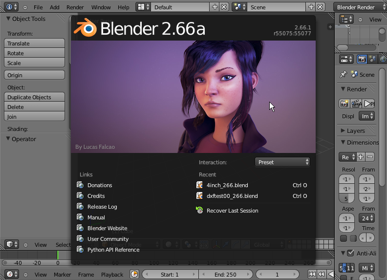The image size is (387, 280).
Task: Collapse the Object Tools panel
Action: [8, 19]
